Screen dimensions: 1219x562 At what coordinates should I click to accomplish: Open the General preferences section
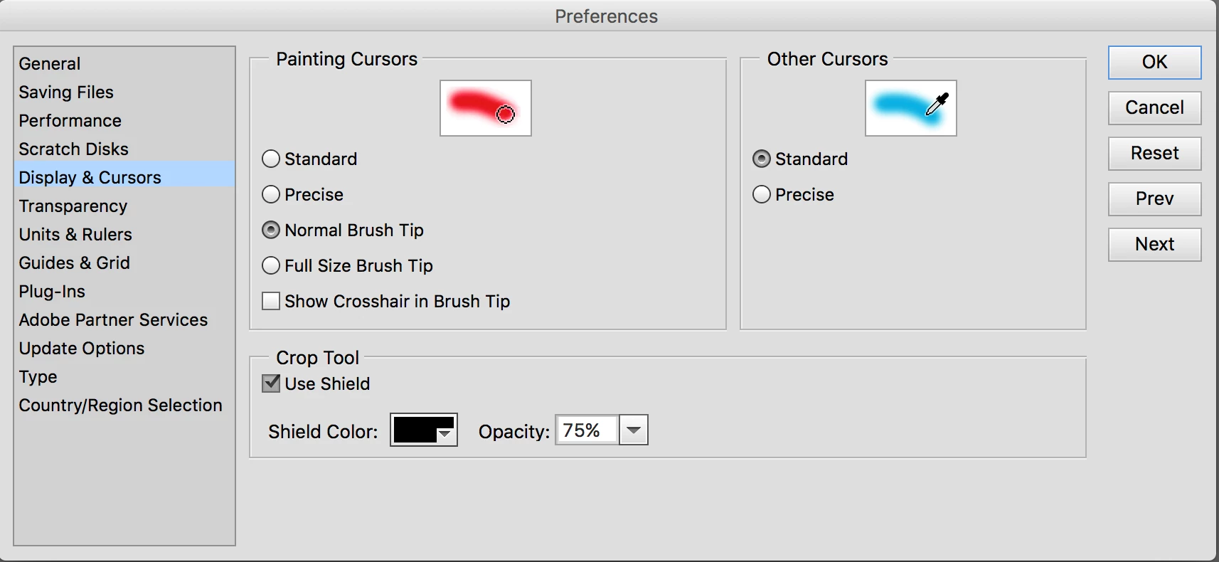point(50,63)
